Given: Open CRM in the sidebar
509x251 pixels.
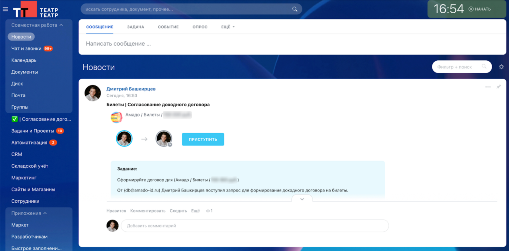Looking at the screenshot, I should [x=17, y=154].
